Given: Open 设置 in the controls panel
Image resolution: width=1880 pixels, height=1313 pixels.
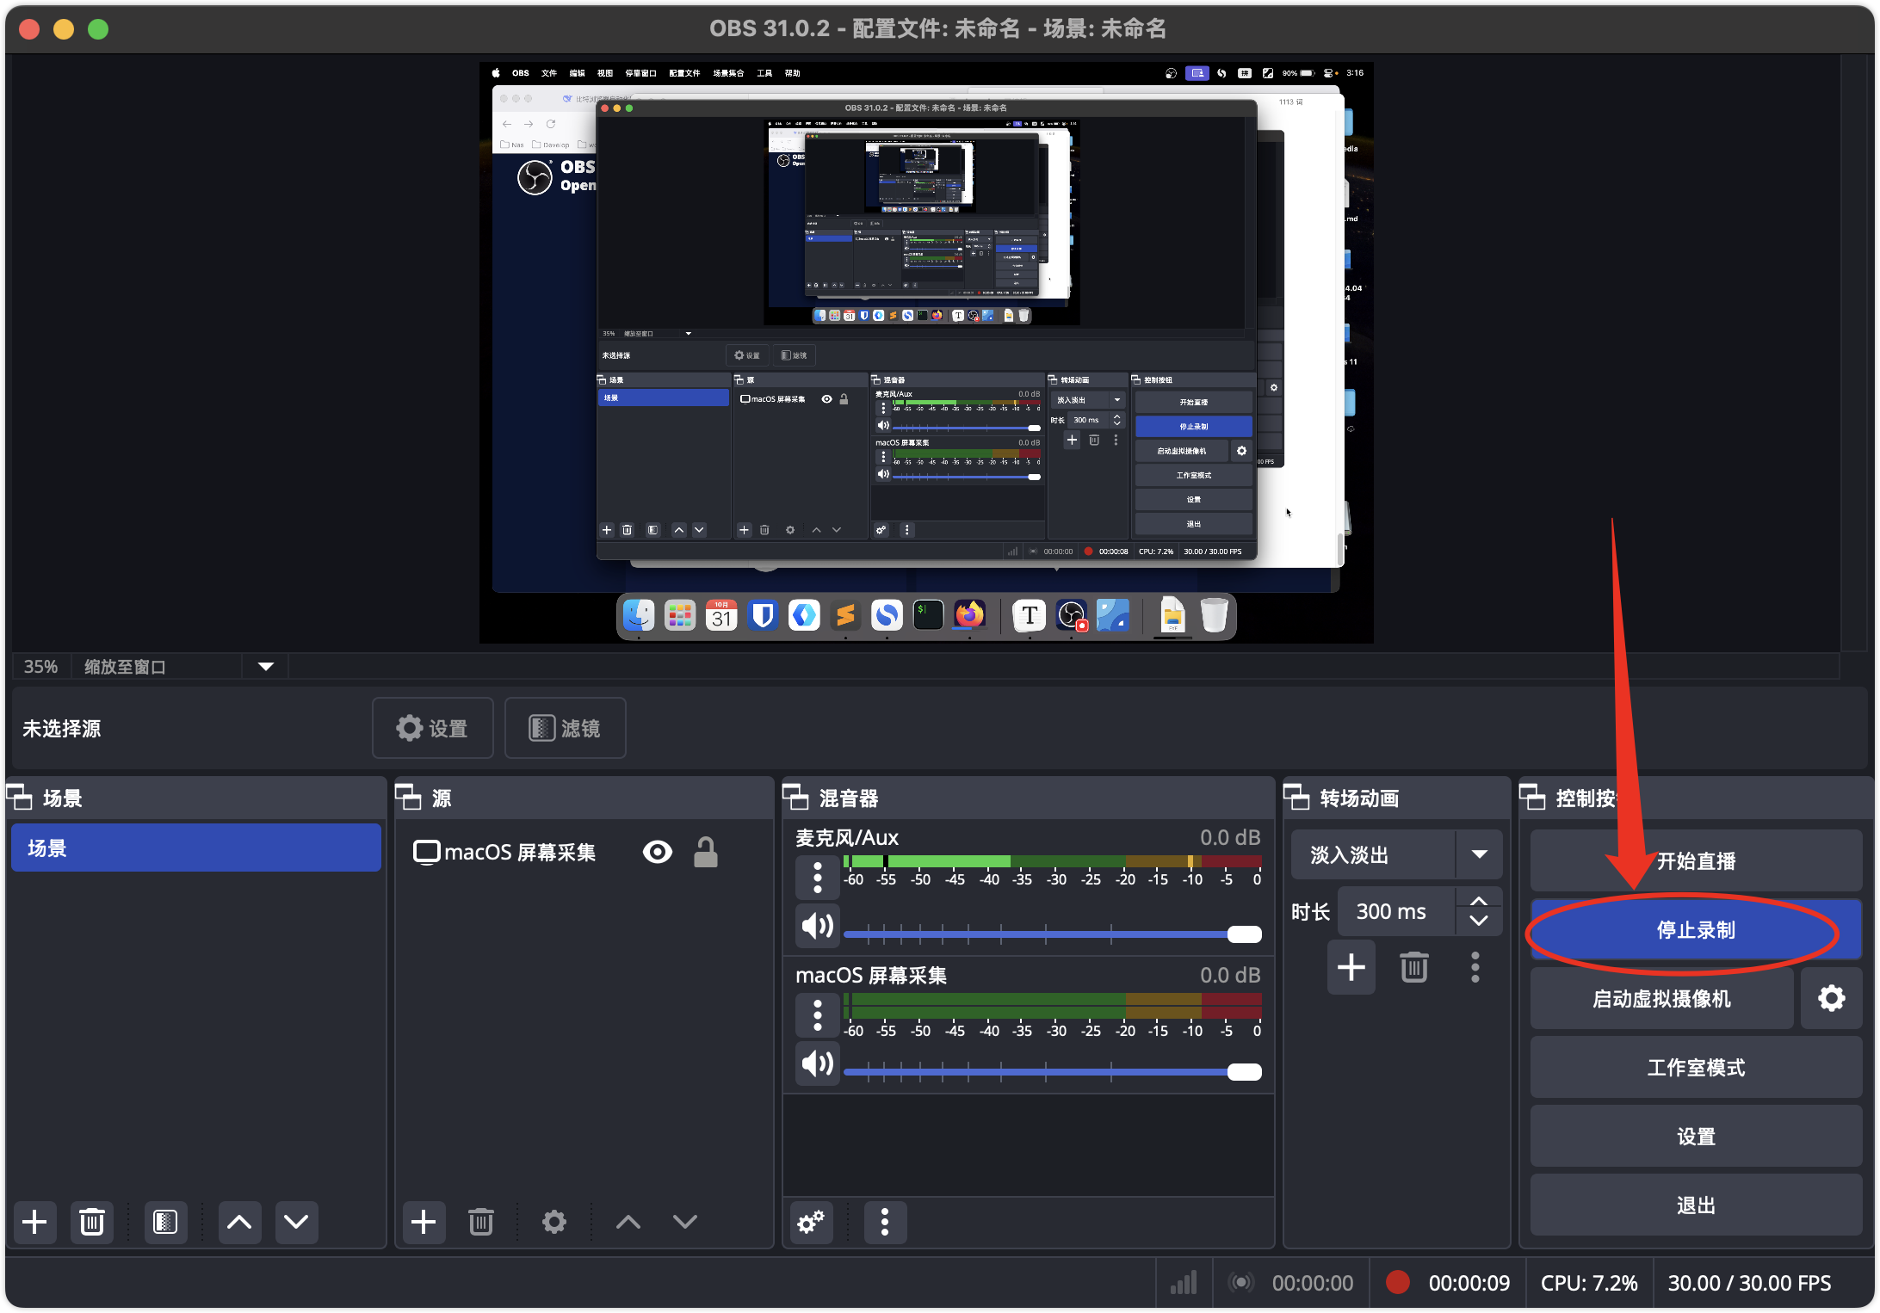Looking at the screenshot, I should tap(1696, 1136).
